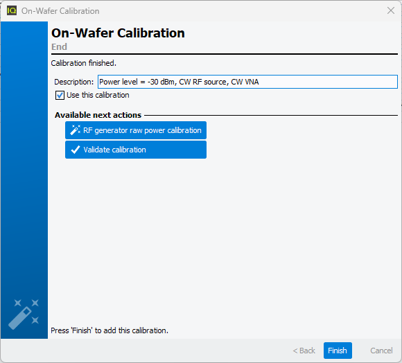The height and width of the screenshot is (363, 402).
Task: Launch the Validate calibration action
Action: (136, 150)
